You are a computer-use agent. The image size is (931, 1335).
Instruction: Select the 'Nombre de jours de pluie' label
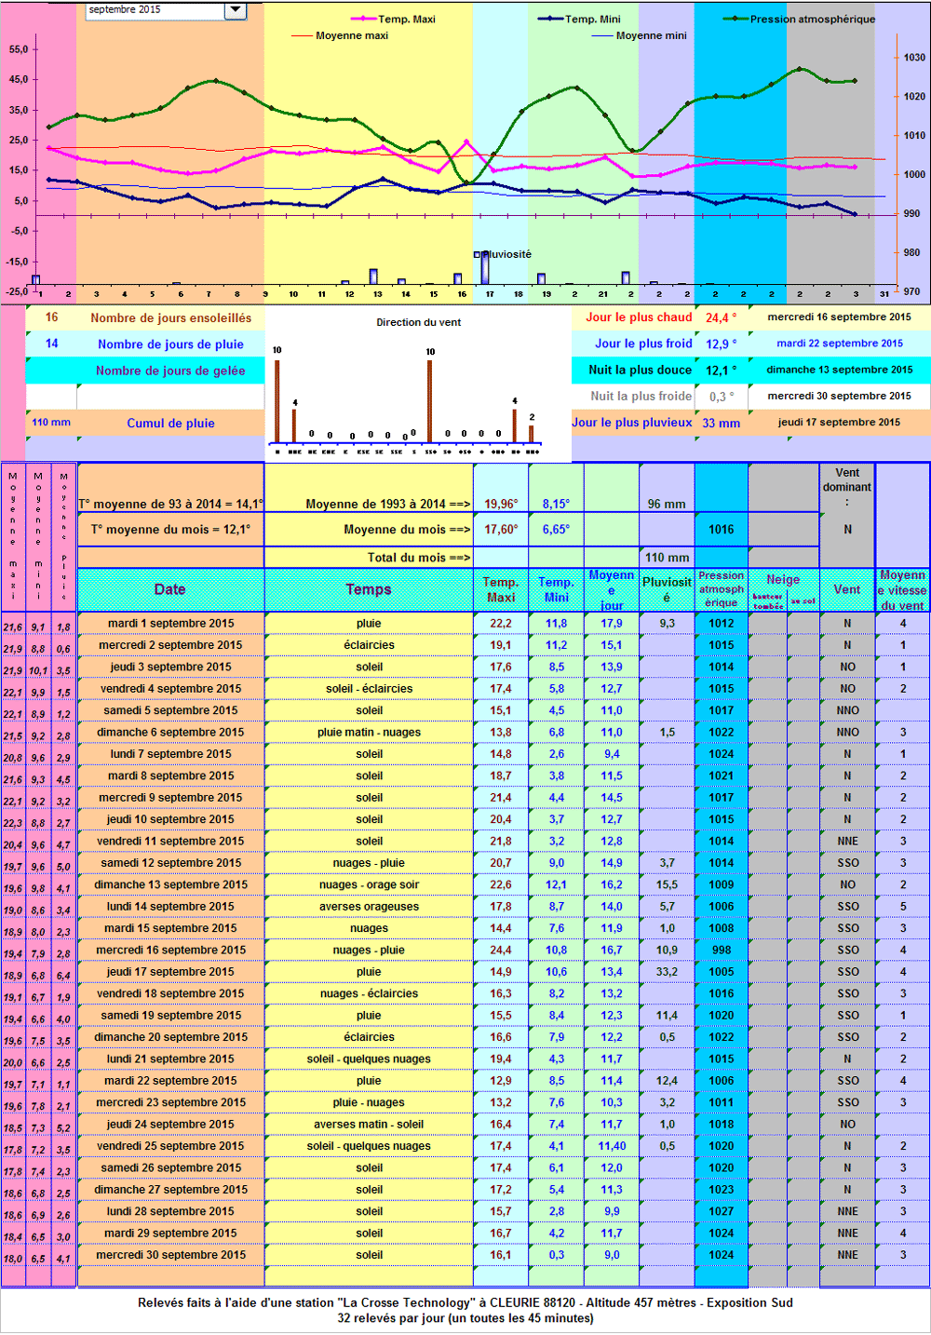[x=171, y=344]
